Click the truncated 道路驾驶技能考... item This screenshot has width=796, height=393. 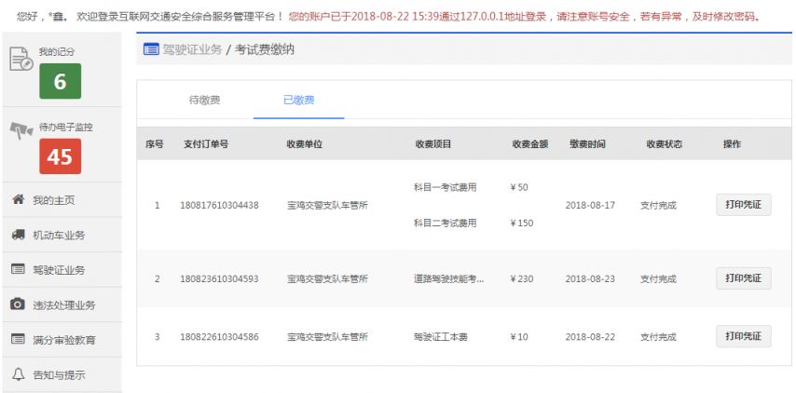tap(448, 278)
